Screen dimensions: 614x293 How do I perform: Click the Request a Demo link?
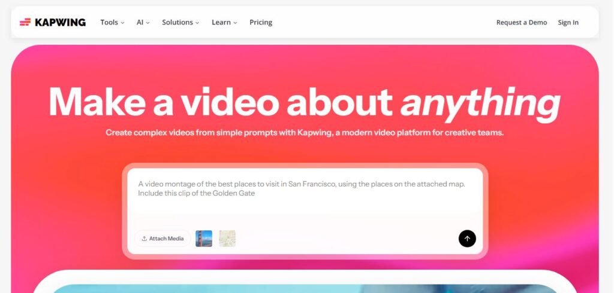[x=521, y=22]
